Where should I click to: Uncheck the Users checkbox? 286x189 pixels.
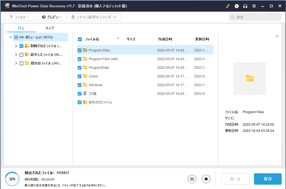[x=80, y=76]
